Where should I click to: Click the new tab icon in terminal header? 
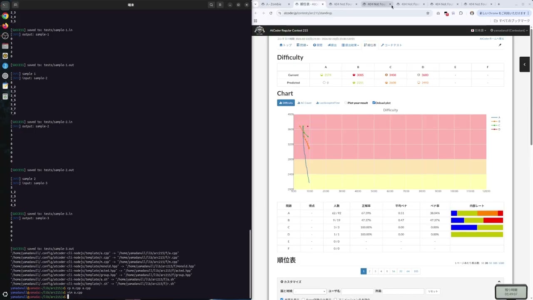[15, 5]
